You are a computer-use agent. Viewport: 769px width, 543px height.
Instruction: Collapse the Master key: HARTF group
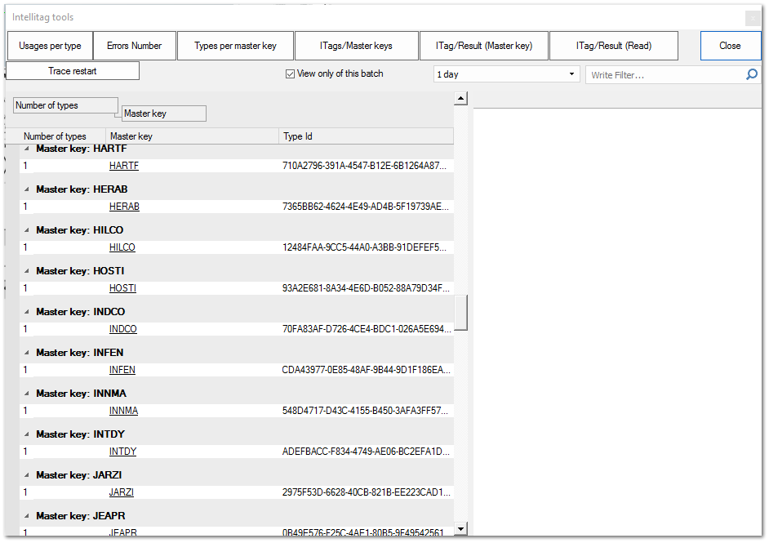(26, 149)
